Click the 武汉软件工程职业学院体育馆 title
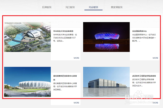The width and height of the screenshot is (163, 108). click(144, 76)
